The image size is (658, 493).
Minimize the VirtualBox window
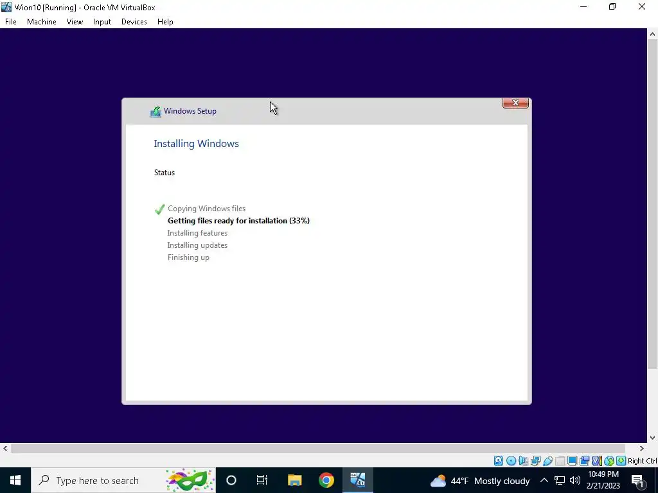click(x=583, y=7)
